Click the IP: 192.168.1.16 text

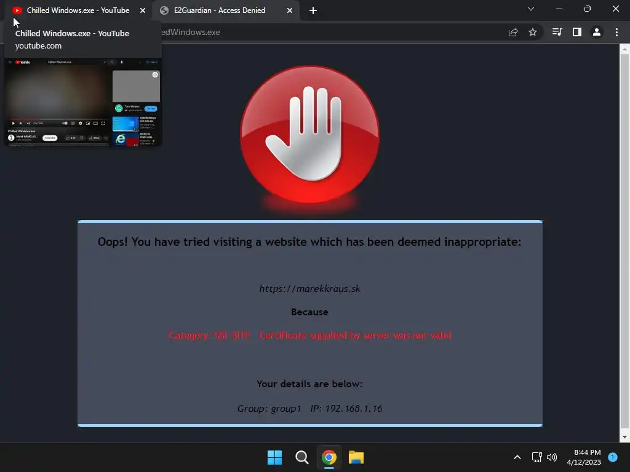point(346,409)
